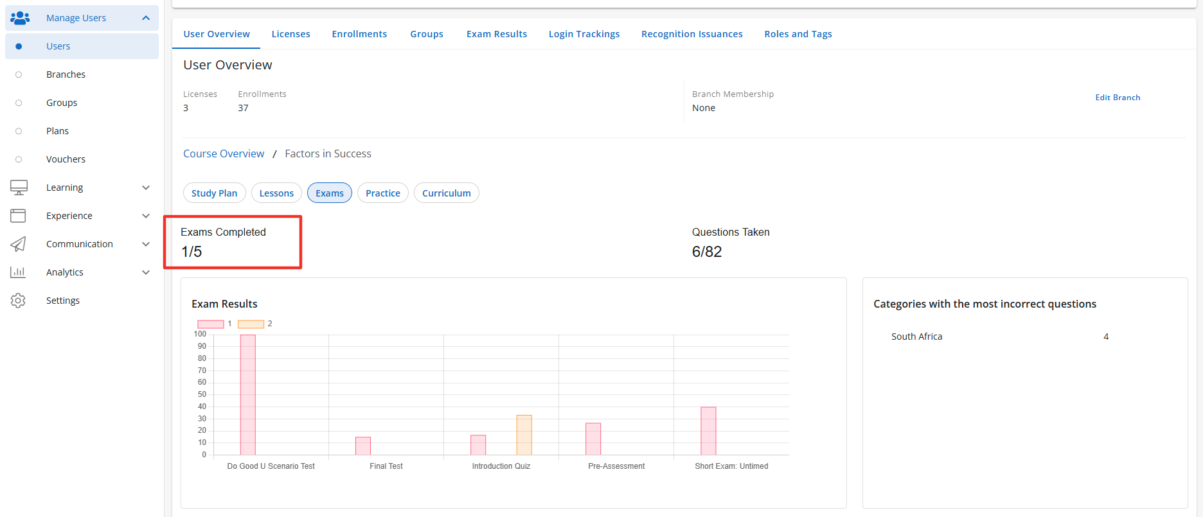Click the Edit Branch link
Image resolution: width=1203 pixels, height=517 pixels.
(1118, 98)
